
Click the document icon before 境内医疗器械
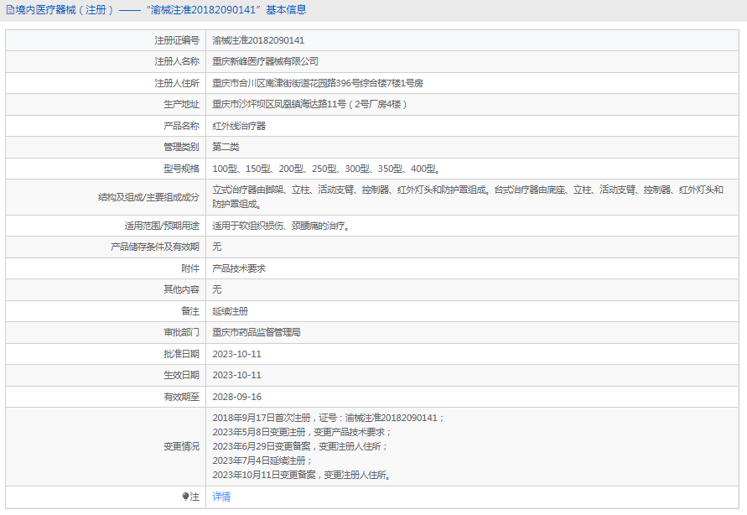(x=10, y=9)
